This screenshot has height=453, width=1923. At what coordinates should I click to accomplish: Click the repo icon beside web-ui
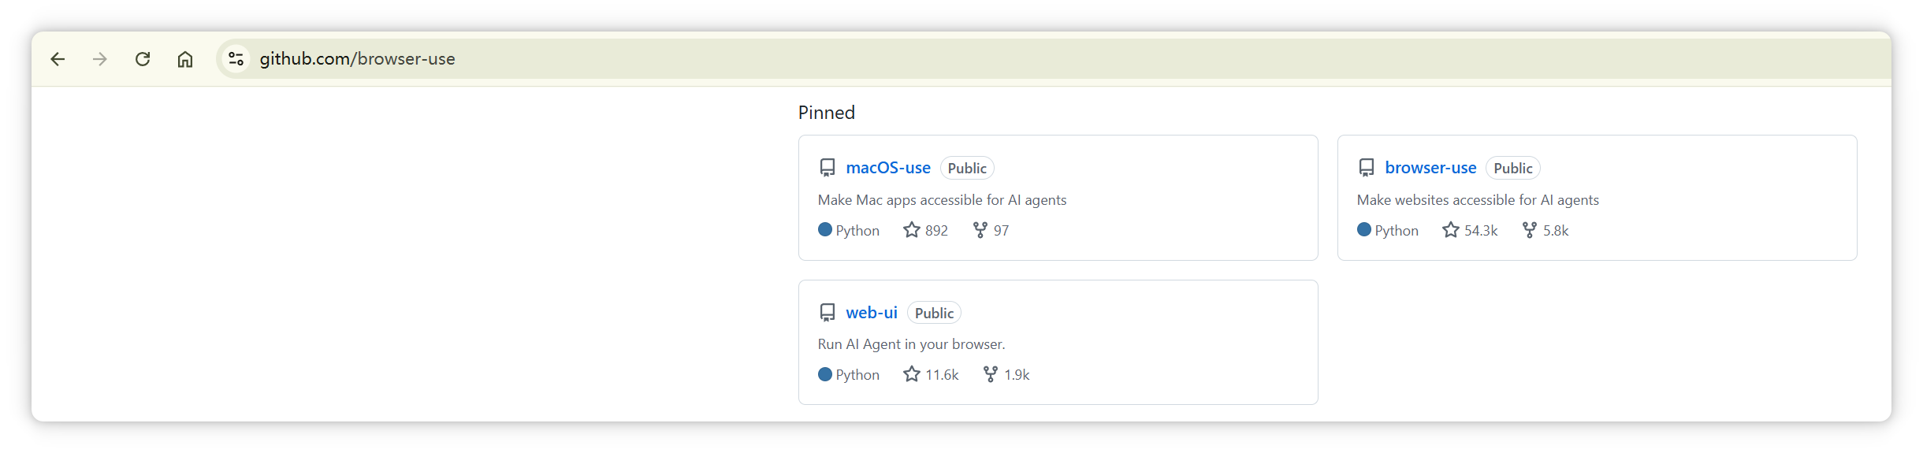click(x=828, y=313)
